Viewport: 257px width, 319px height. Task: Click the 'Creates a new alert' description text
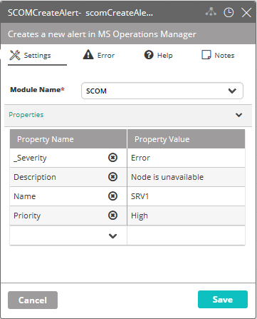tap(102, 34)
